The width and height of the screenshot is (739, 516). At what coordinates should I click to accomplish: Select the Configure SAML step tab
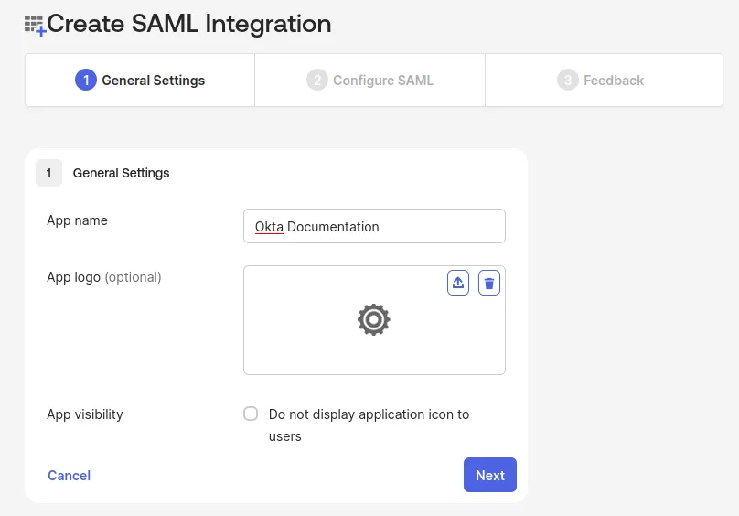370,81
